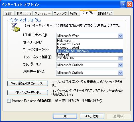Open the contact list dropdown arrow
This screenshot has width=134, height=122.
[120, 73]
